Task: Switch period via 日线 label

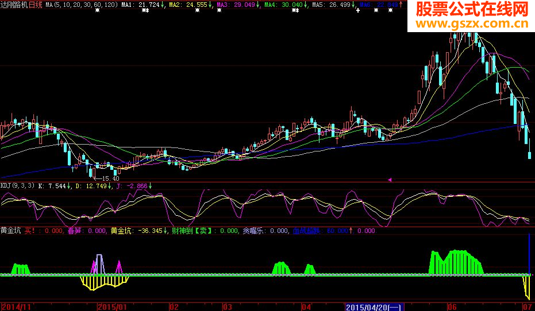Action: (x=36, y=5)
